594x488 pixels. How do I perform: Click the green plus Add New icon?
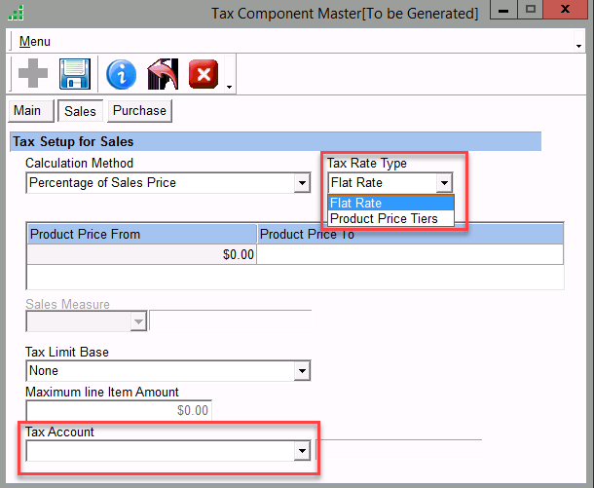(x=30, y=74)
